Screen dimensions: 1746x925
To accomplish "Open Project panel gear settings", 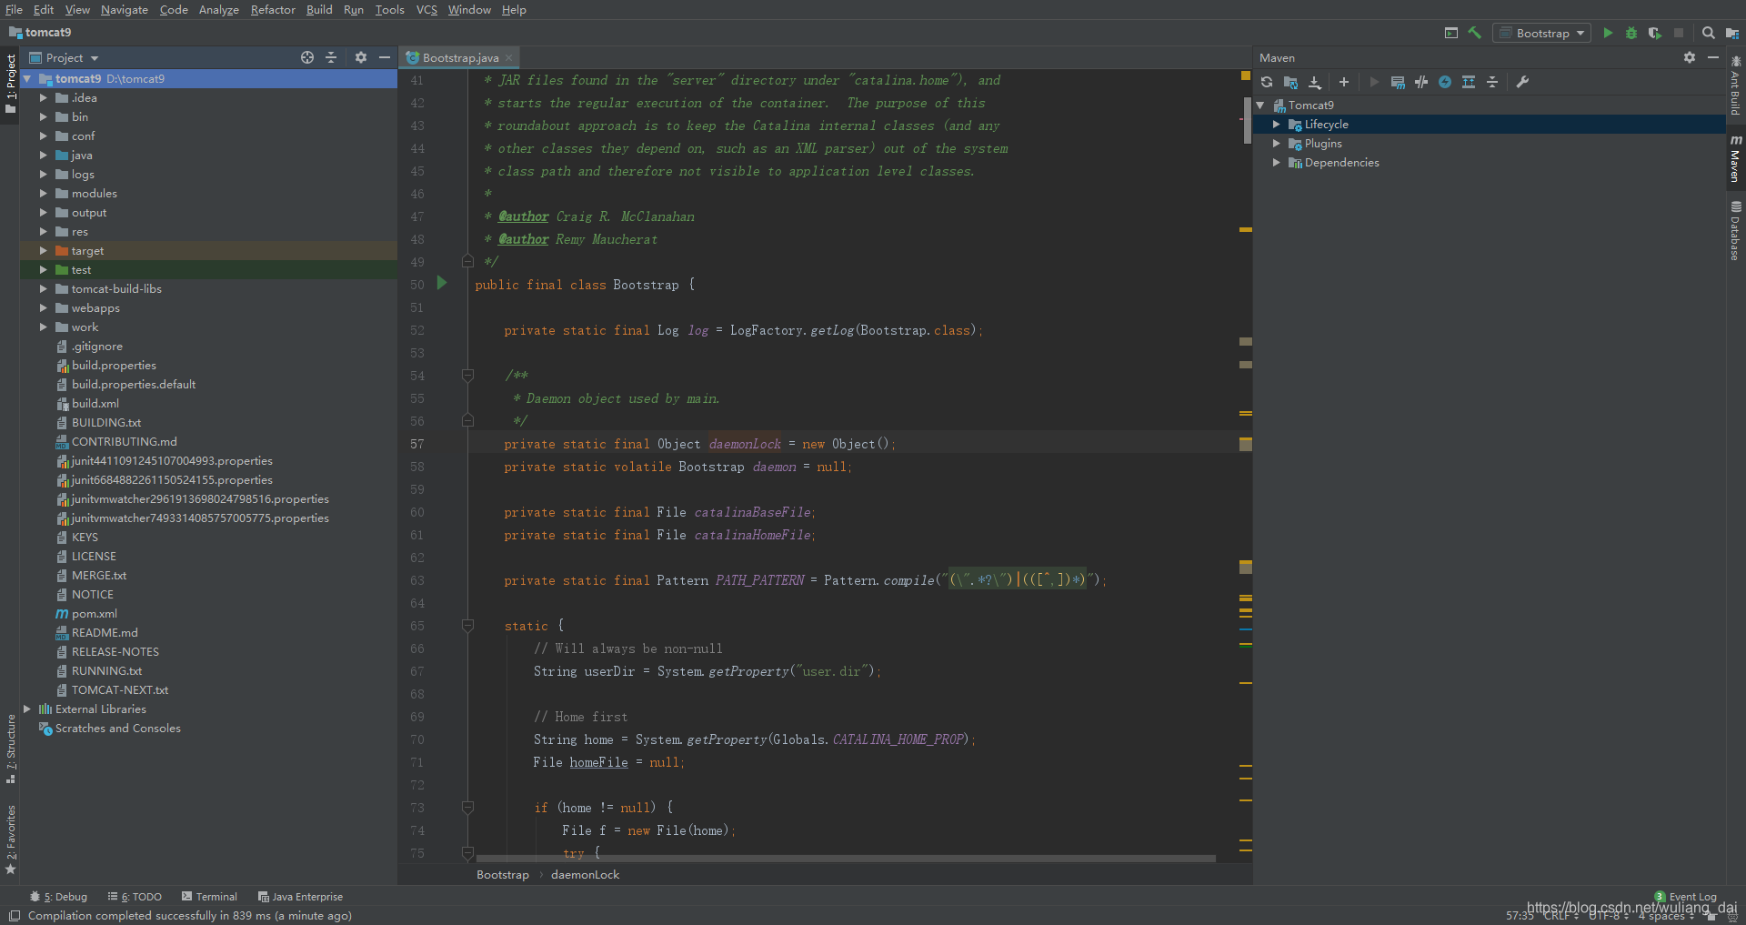I will click(x=361, y=57).
